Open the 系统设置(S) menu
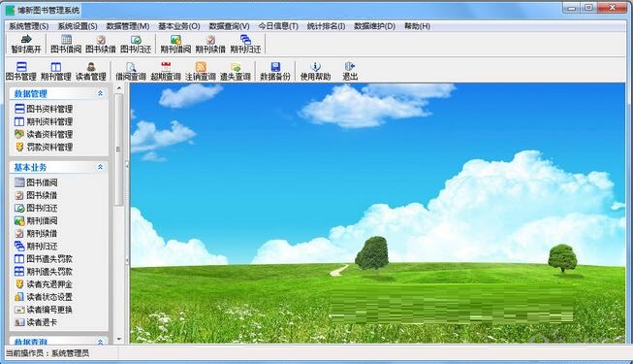The image size is (633, 364). tap(78, 26)
